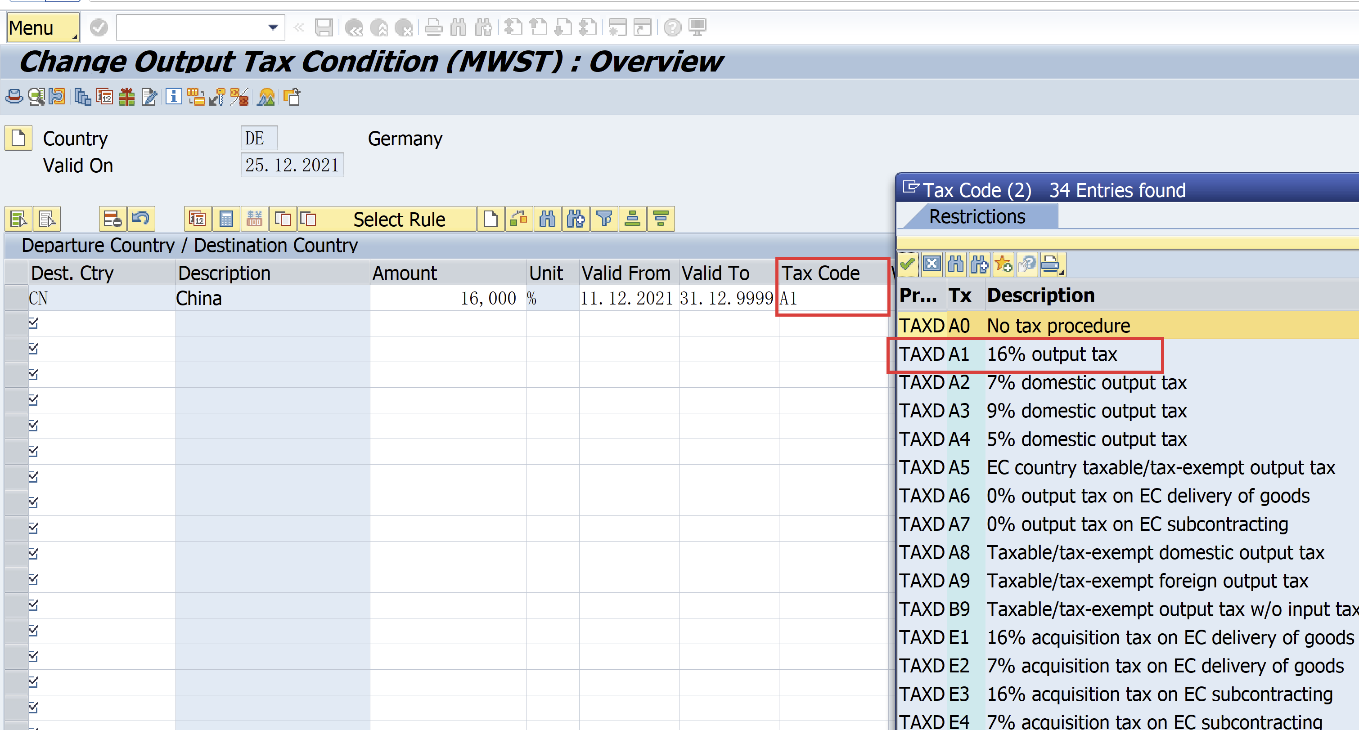1359x730 pixels.
Task: Select the A6 0% EC delivery of goods entry
Action: 1128,496
